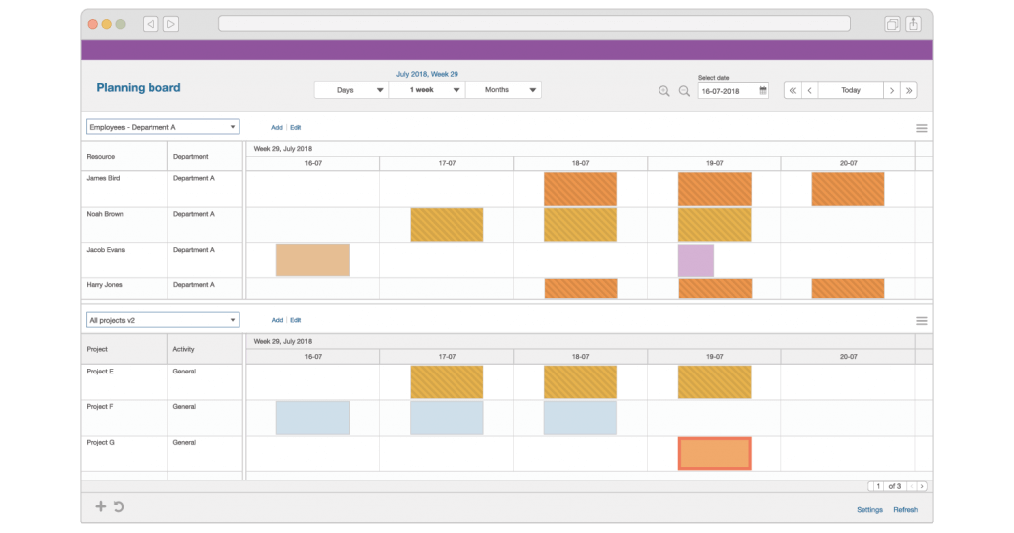This screenshot has height=533, width=1014.
Task: Open the projects panel hamburger menu
Action: click(921, 321)
